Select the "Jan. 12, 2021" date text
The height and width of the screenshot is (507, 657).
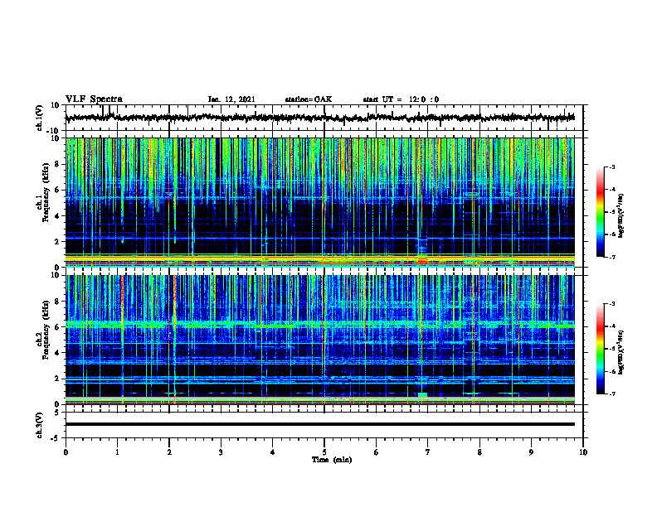[231, 99]
